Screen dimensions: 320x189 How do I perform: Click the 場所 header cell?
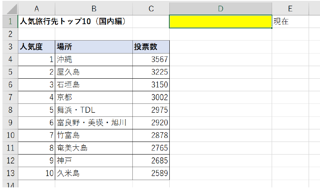94,47
